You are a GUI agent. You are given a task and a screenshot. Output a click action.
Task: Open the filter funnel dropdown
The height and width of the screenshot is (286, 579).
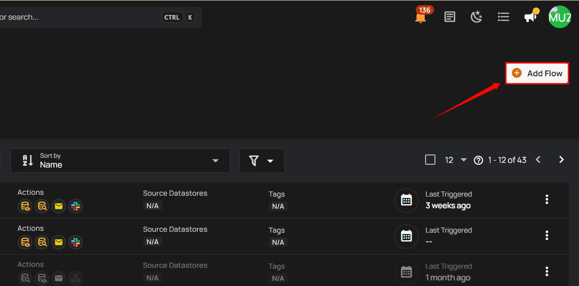pos(261,161)
